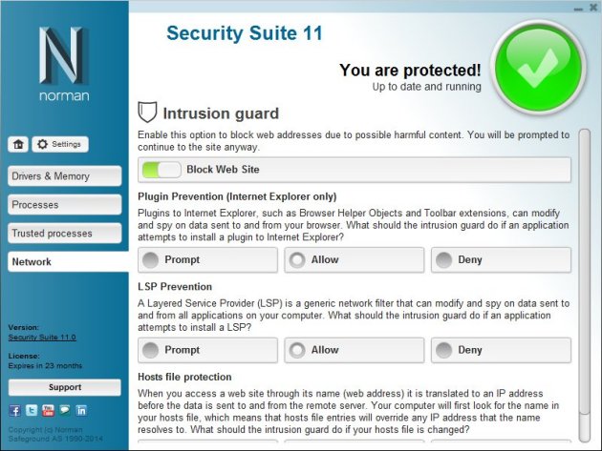
Task: Switch to Trusted processes section
Action: pos(65,233)
